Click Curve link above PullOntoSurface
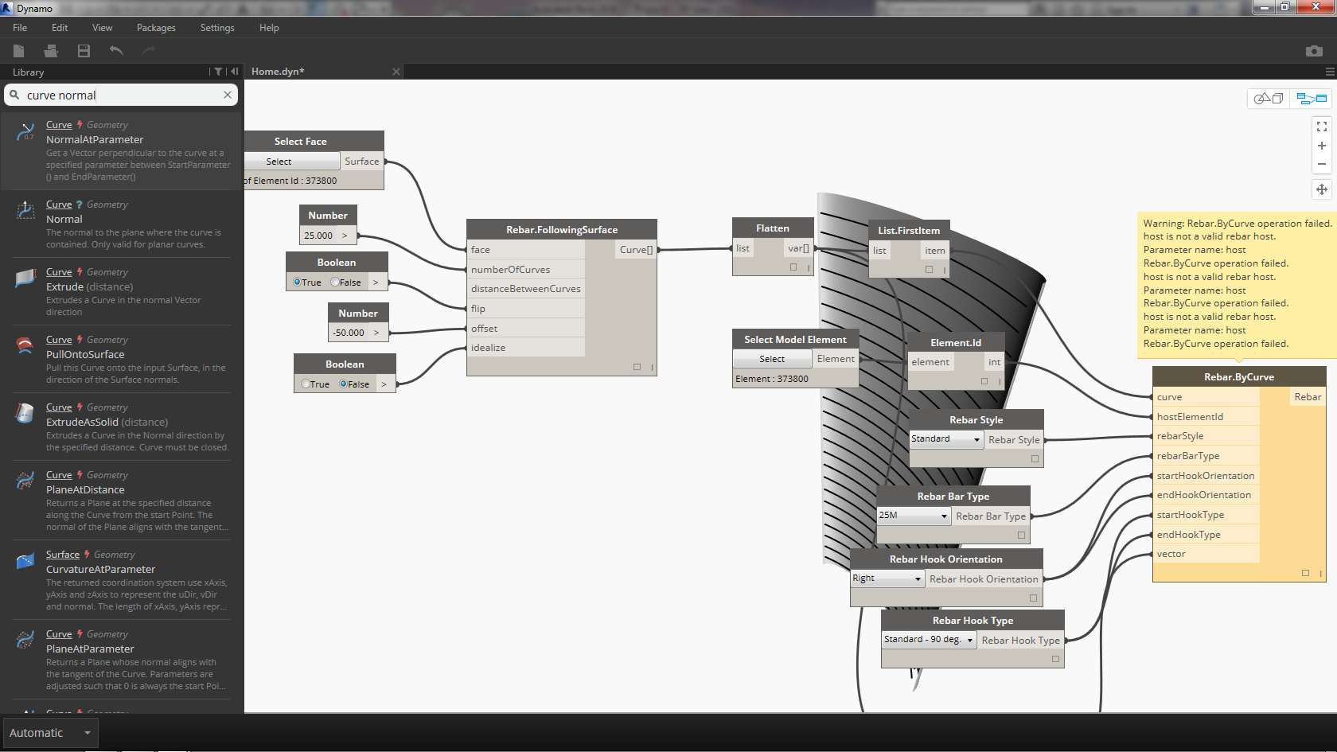The width and height of the screenshot is (1337, 752). point(59,340)
